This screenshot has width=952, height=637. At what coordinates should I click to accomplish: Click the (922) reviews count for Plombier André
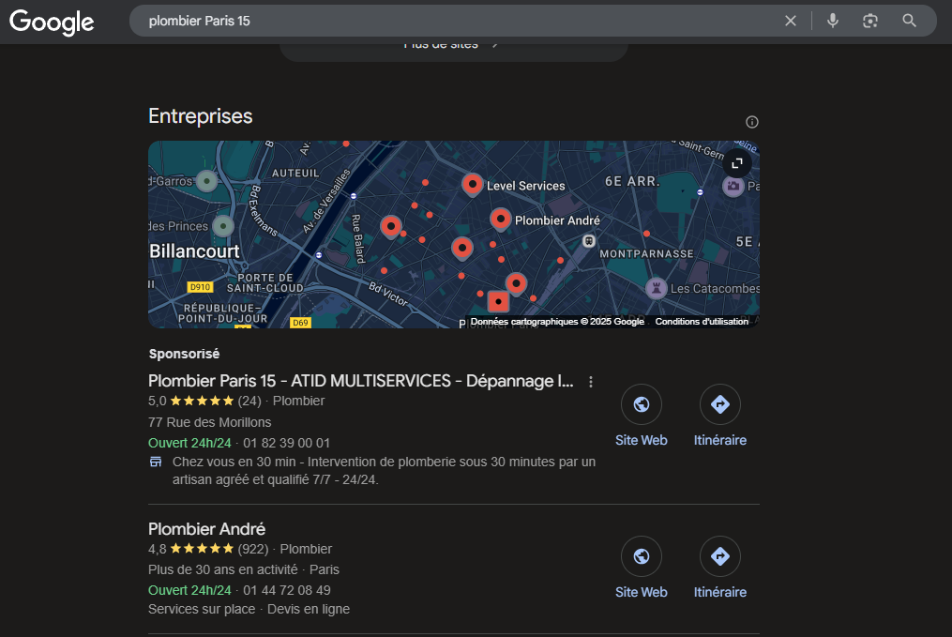pyautogui.click(x=253, y=549)
